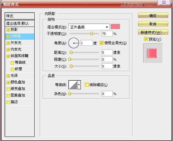The width and height of the screenshot is (173, 141).
Task: Open the 光泽 settings row
Action: click(x=20, y=76)
